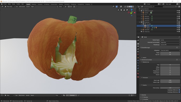The width and height of the screenshot is (181, 102).
Task: Click the outliner search field
Action: tap(158, 6)
